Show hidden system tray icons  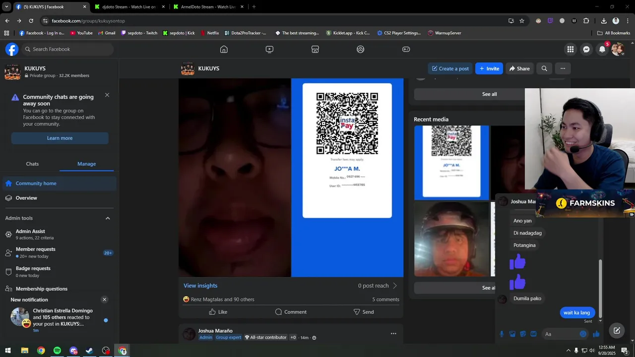(x=568, y=351)
